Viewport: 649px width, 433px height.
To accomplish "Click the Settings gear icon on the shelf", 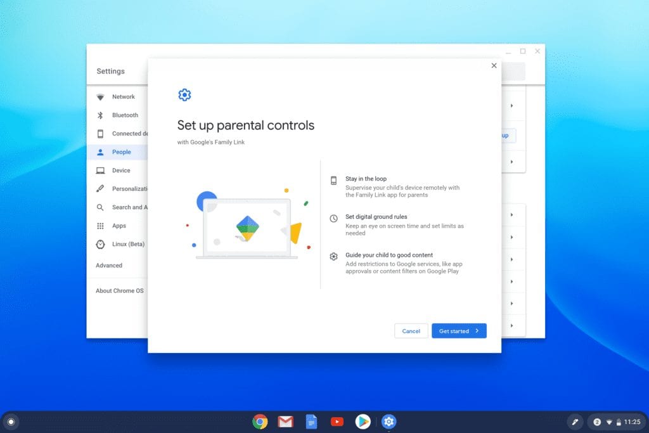I will (x=389, y=422).
